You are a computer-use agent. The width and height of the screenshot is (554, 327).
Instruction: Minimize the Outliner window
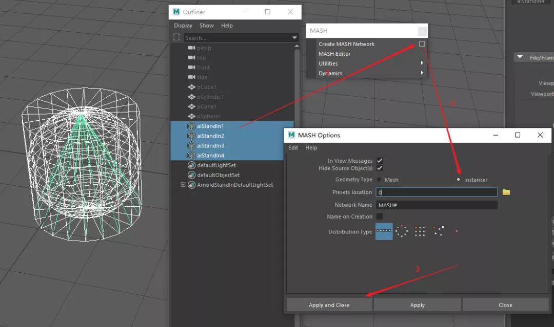coord(246,12)
